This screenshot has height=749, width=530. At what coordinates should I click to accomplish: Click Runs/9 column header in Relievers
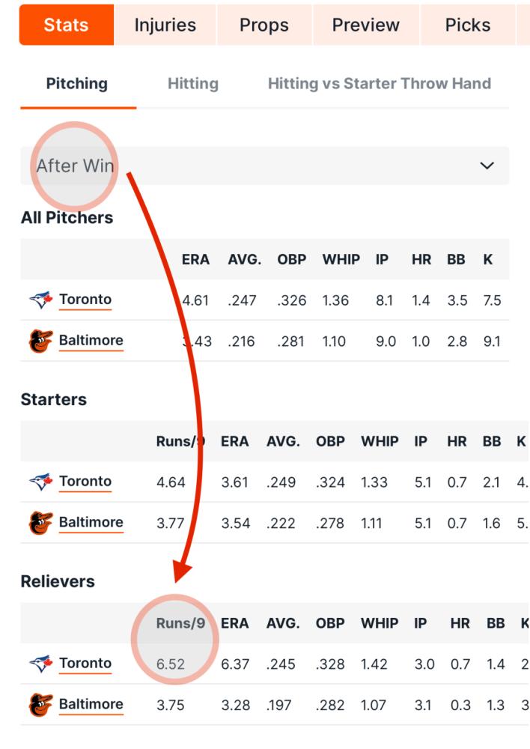coord(180,623)
